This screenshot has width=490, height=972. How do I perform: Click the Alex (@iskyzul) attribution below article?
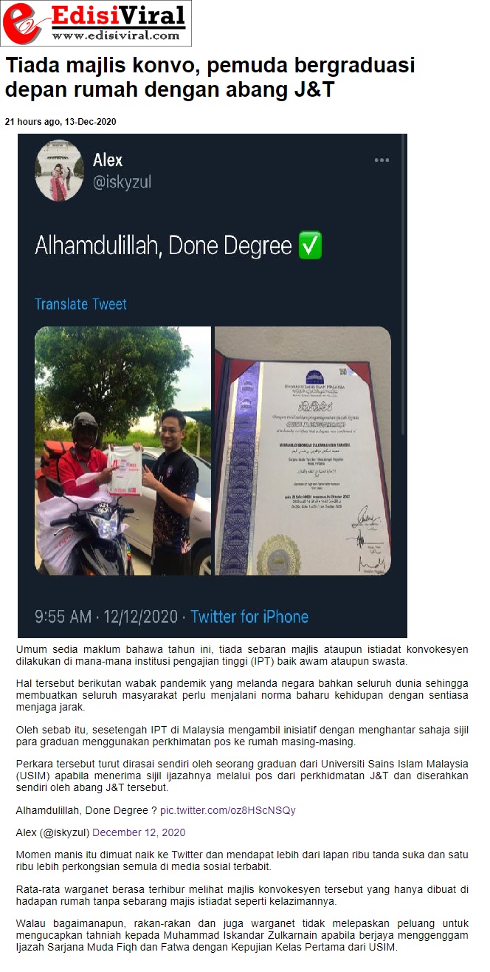click(52, 832)
